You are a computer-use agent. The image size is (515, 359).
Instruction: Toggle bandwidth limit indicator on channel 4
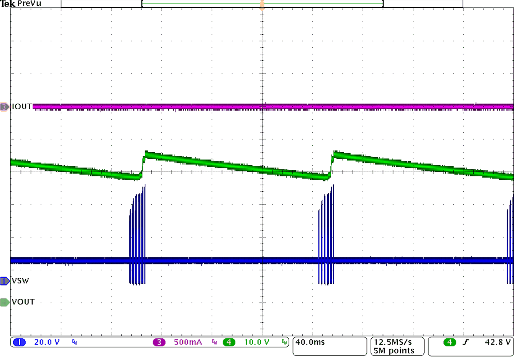click(284, 341)
